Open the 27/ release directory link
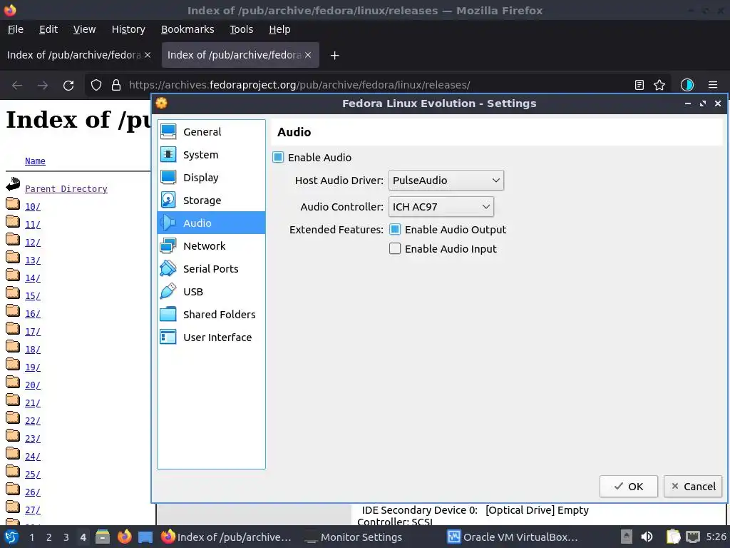730x548 pixels. [x=33, y=510]
